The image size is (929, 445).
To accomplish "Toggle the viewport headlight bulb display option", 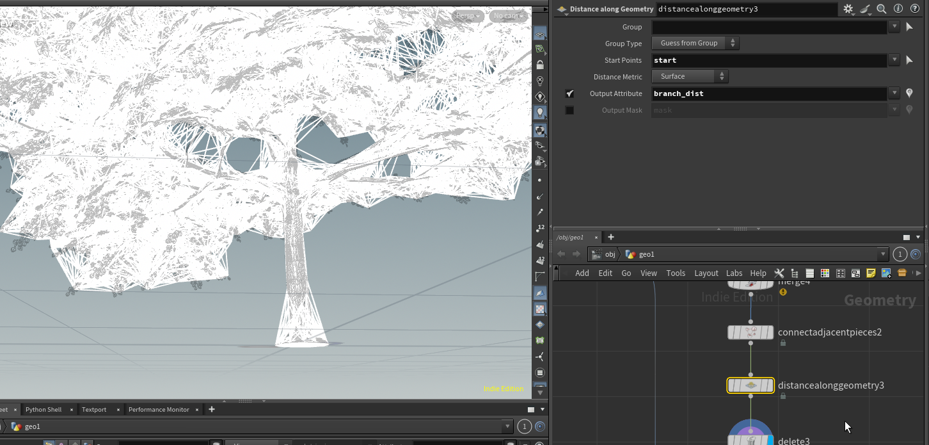I will (x=540, y=113).
